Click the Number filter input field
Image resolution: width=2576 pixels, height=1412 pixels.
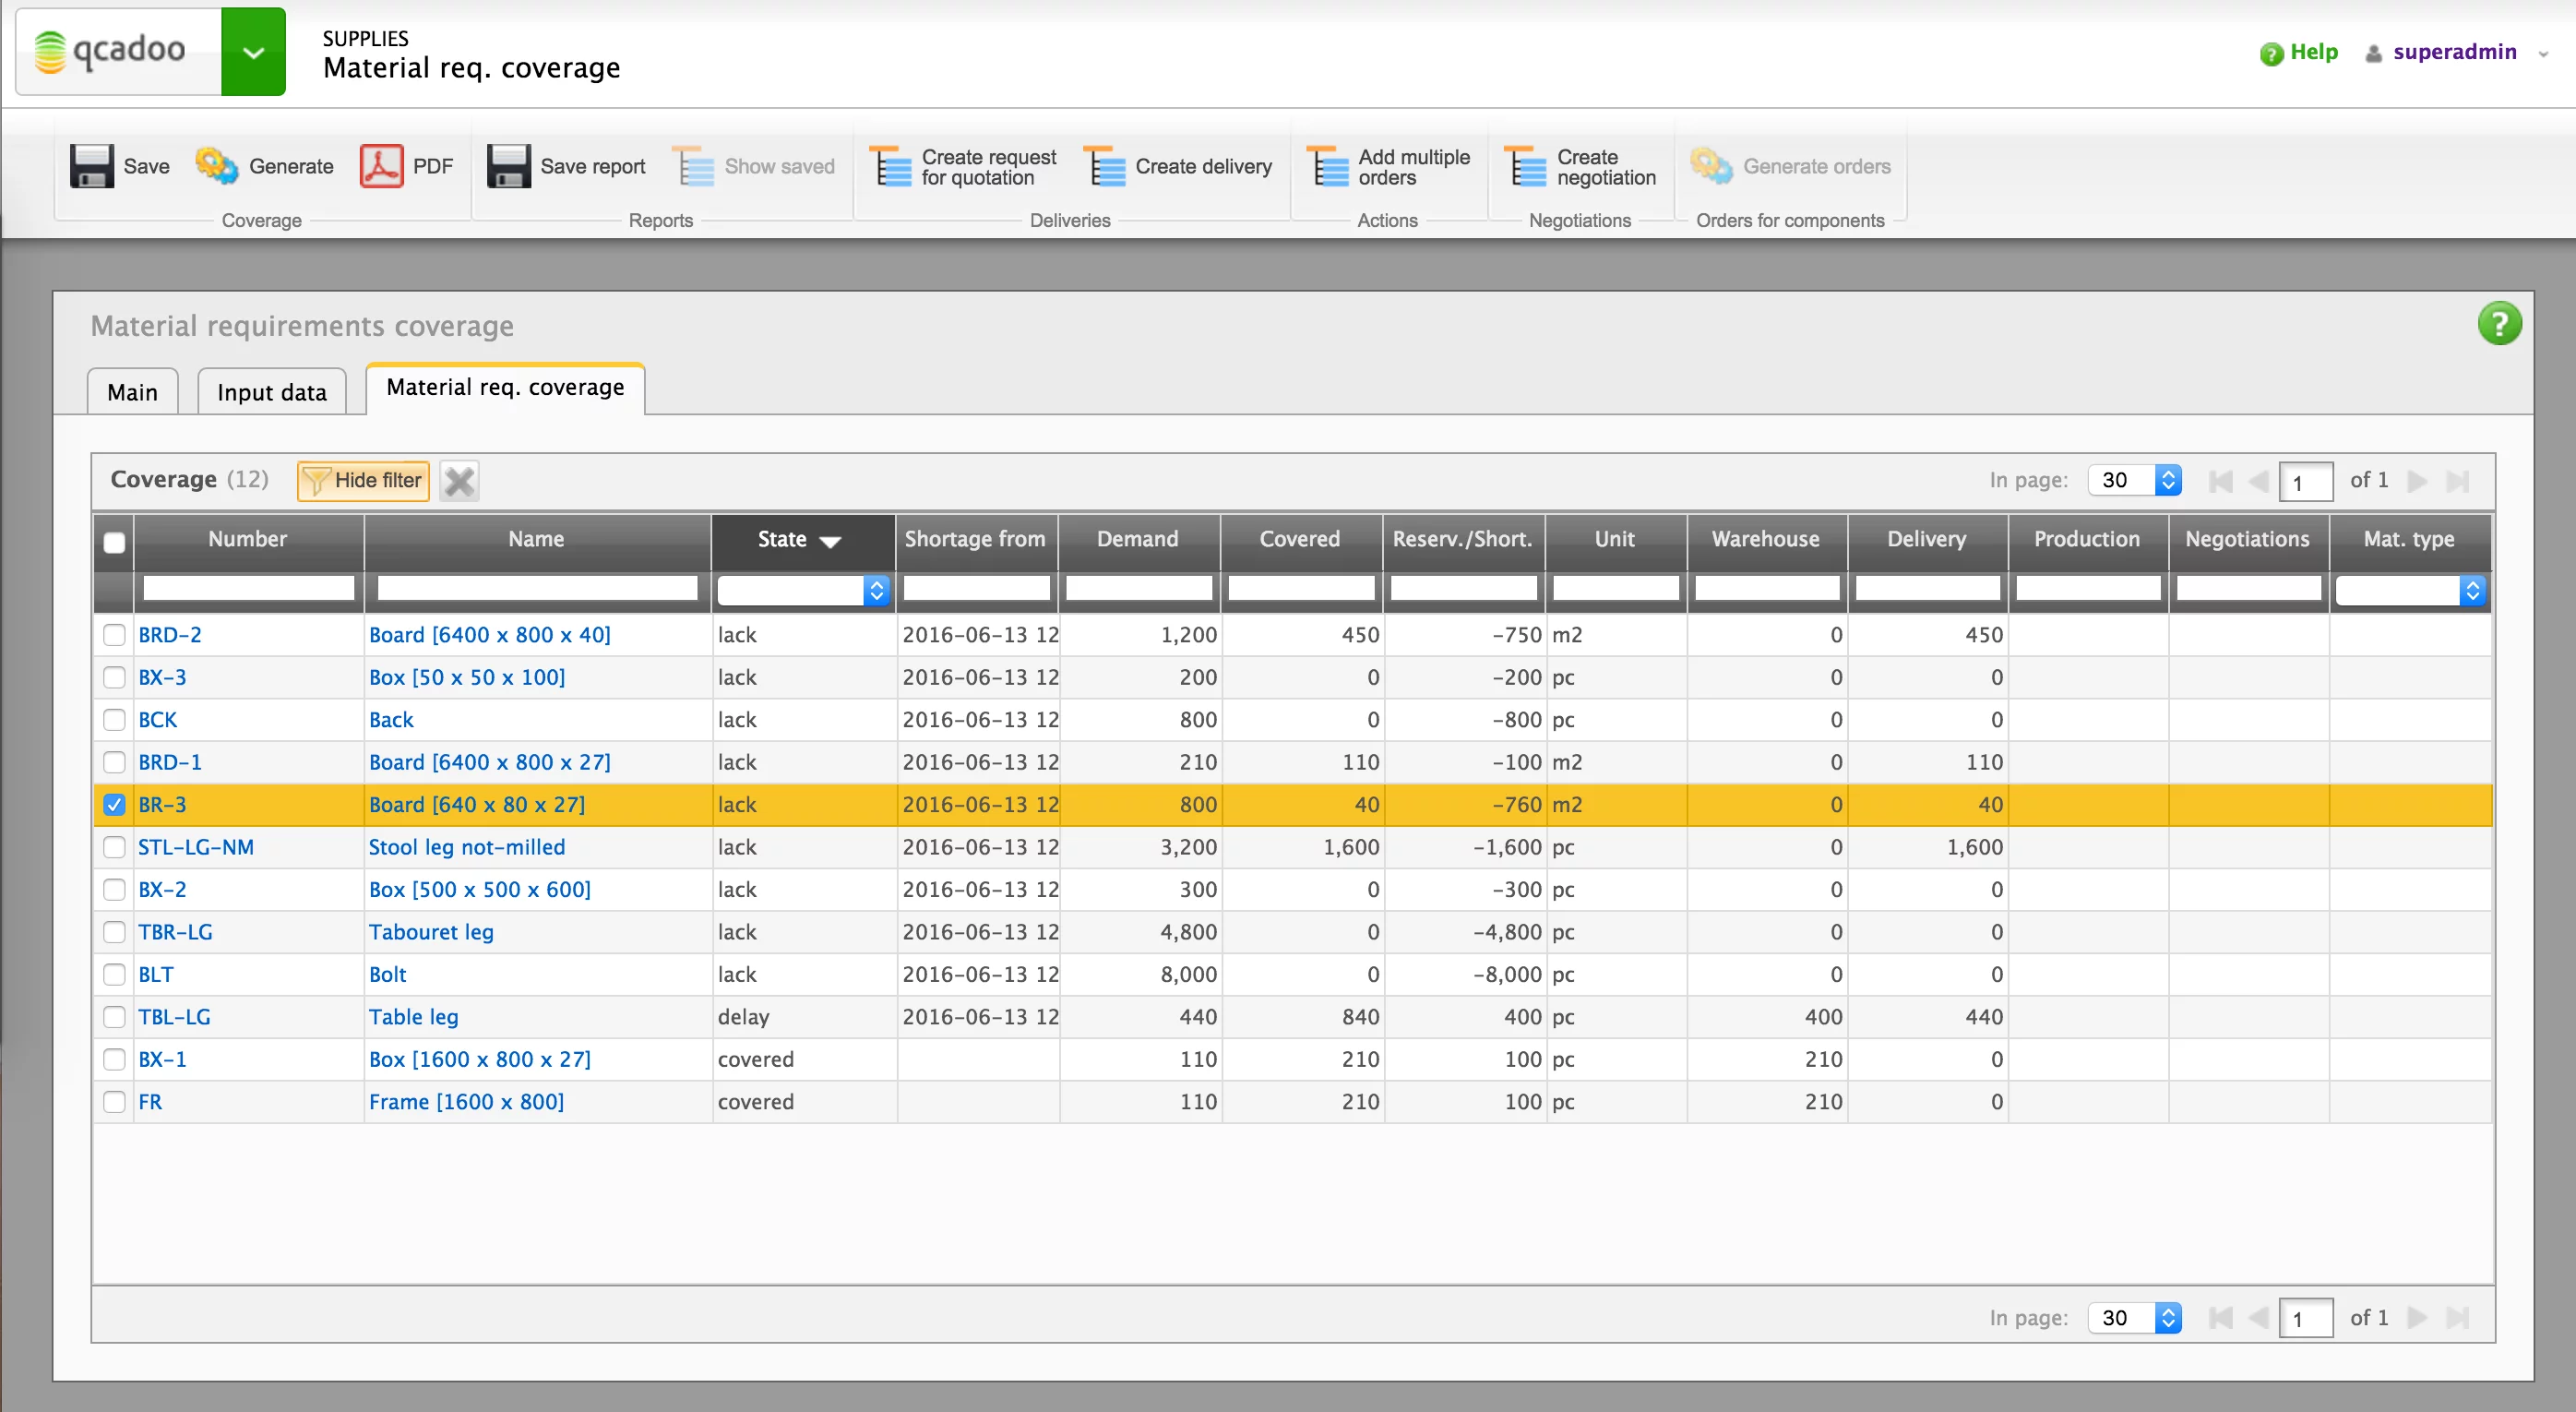point(249,589)
